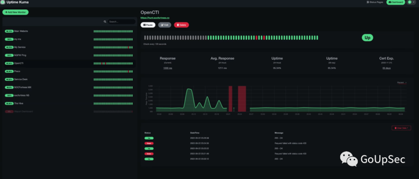Click My Service uptime badge

(x=9, y=47)
